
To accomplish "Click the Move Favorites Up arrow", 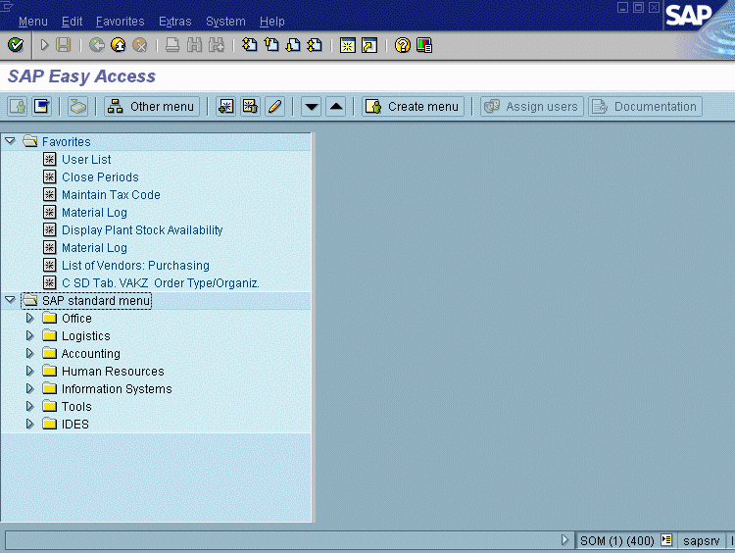I will (336, 107).
